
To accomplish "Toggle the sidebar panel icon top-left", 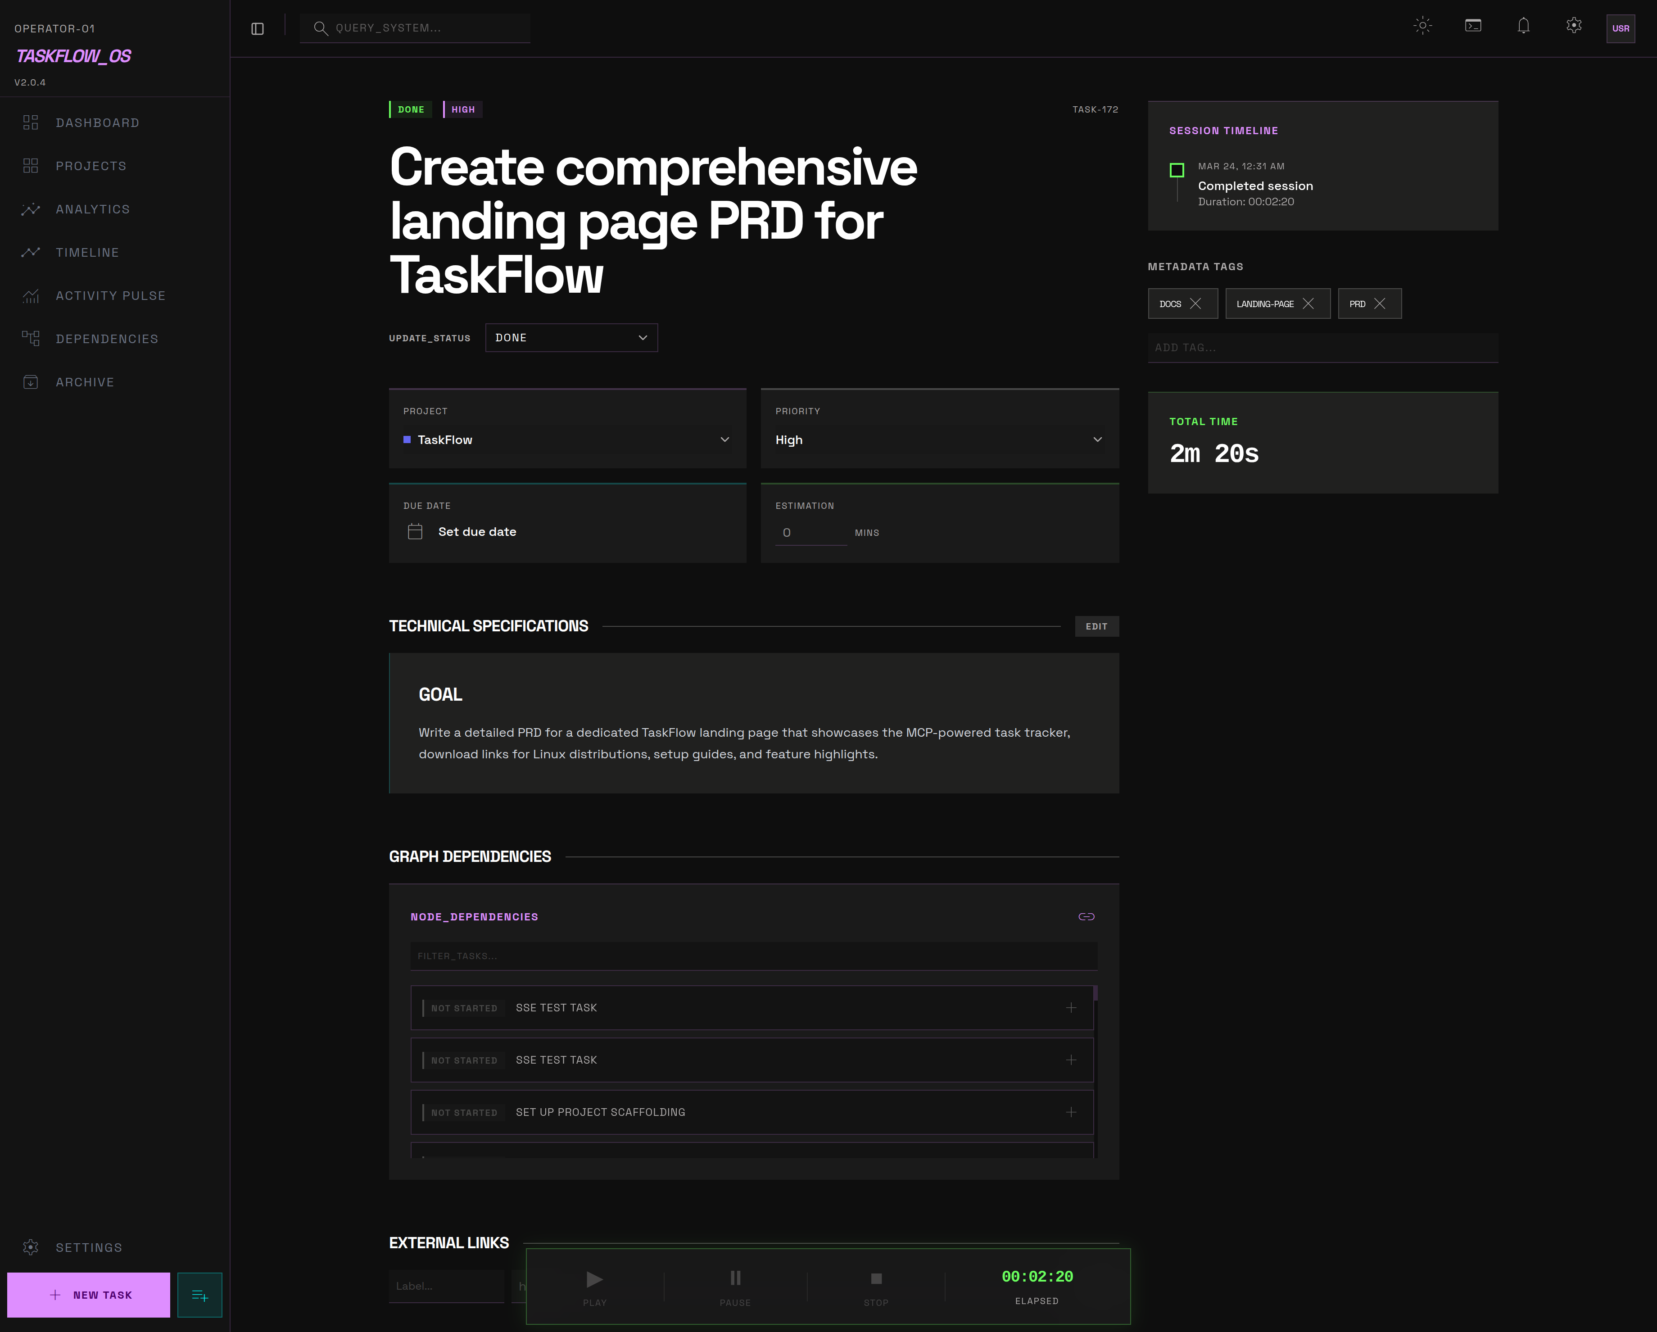I will coord(258,28).
